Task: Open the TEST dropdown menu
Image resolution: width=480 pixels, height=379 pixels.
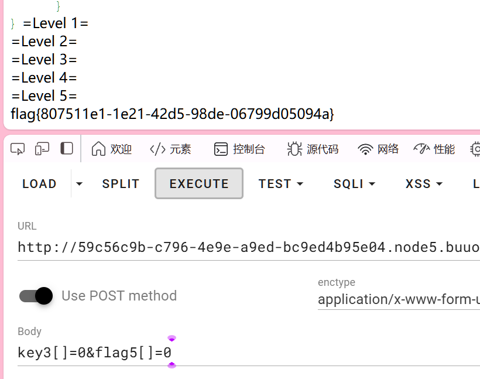Action: (x=281, y=184)
